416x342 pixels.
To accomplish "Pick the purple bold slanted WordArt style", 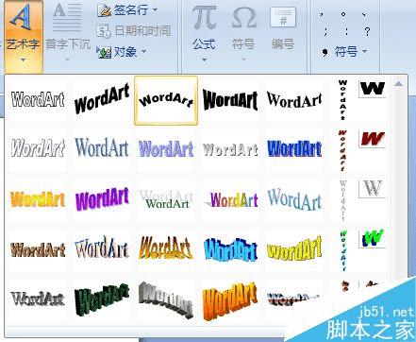I will 102,199.
